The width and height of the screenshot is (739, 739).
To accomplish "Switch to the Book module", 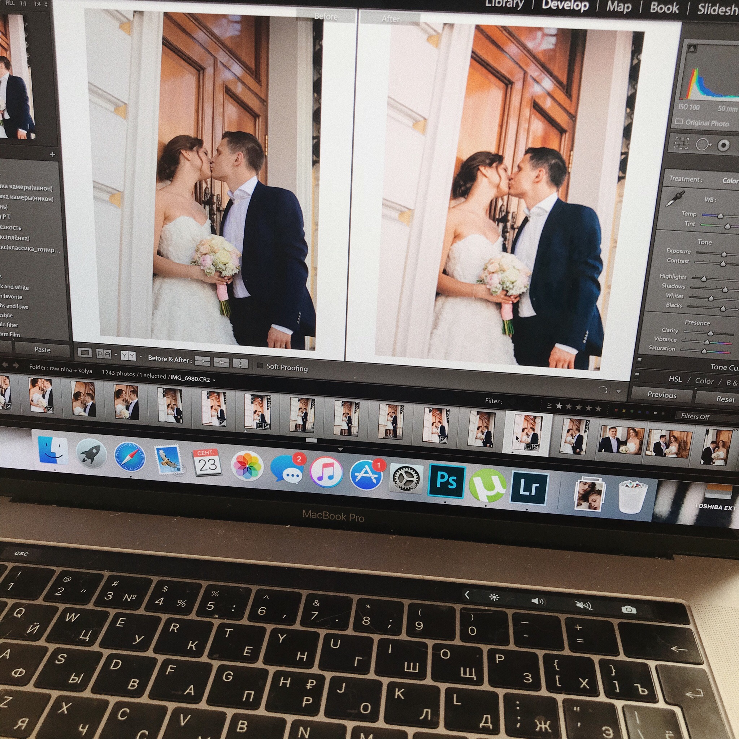I will 664,8.
